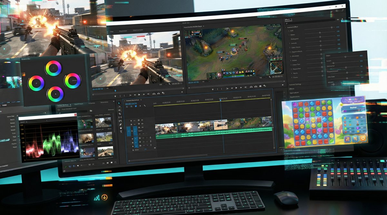Adjust the slider with value 170
The height and width of the screenshot is (215, 387).
point(320,37)
